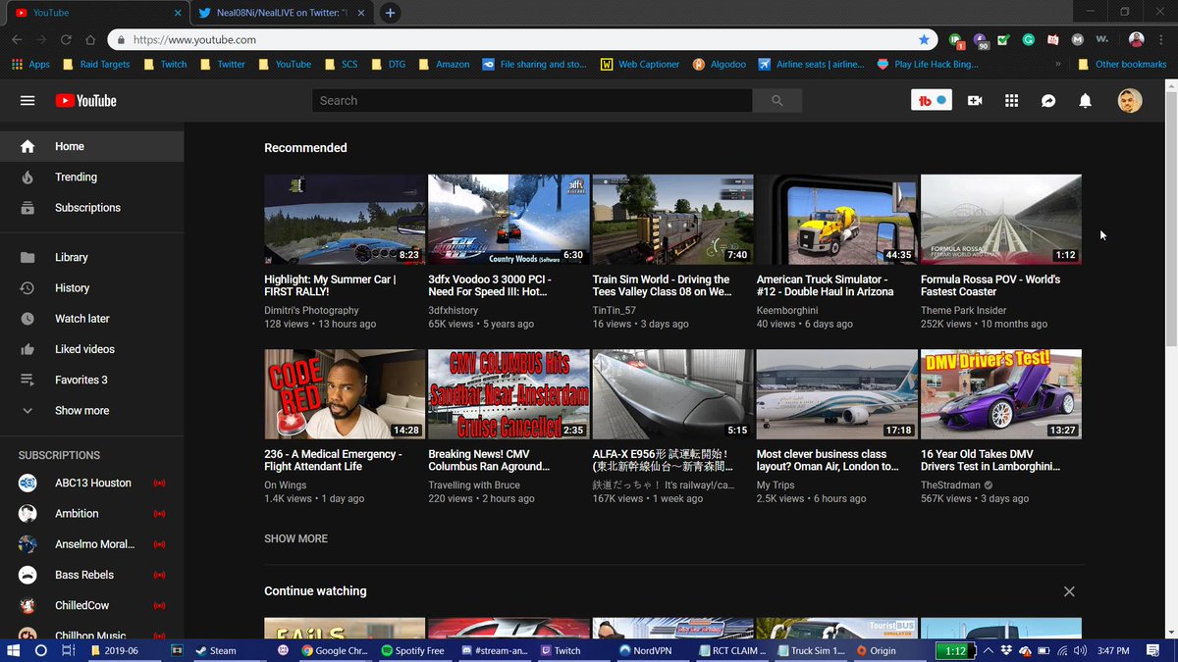
Task: Open My Summer Car FIRST RALLY thumbnail
Action: click(345, 220)
